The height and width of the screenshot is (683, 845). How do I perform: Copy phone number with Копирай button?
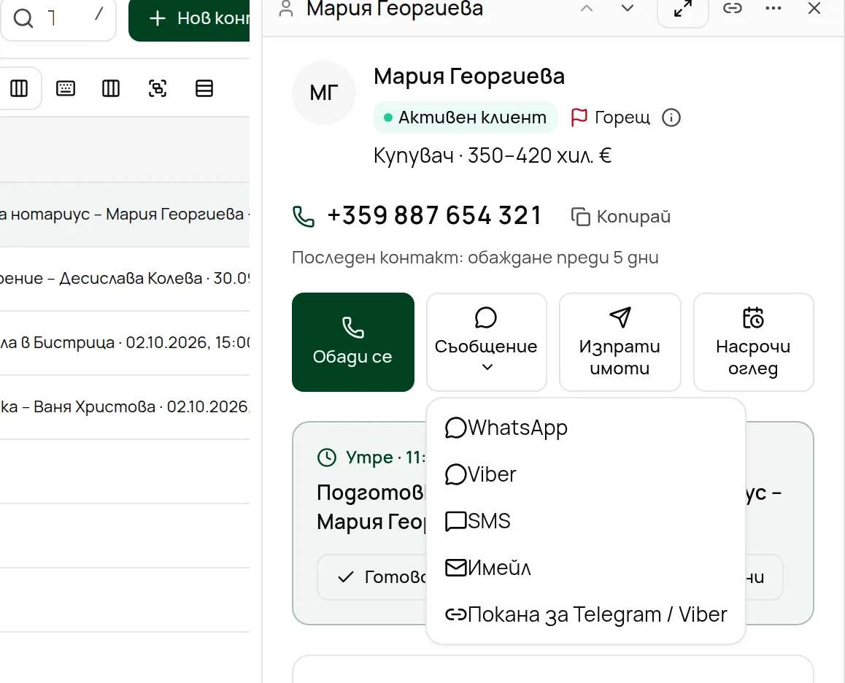click(x=621, y=217)
